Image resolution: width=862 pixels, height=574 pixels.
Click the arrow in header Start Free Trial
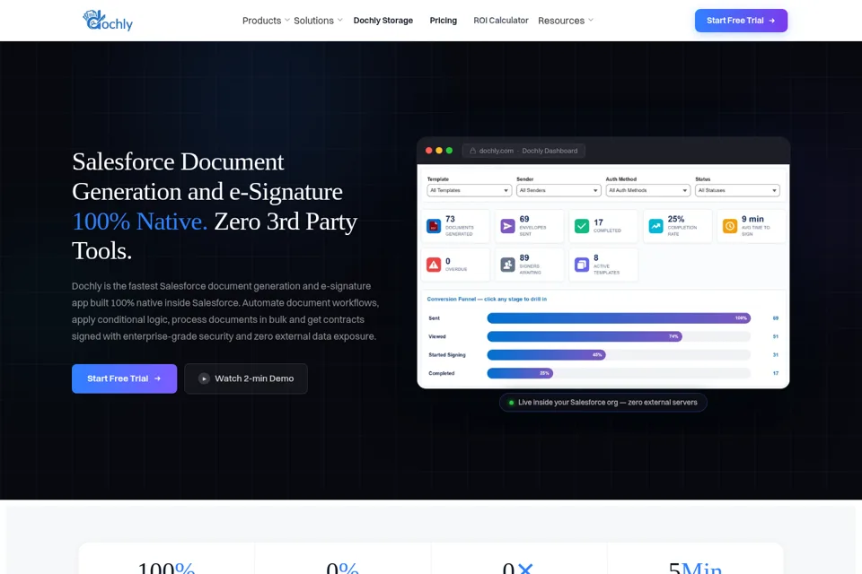(x=772, y=21)
